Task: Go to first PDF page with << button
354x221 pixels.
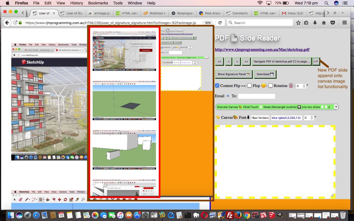Action: 219,62
